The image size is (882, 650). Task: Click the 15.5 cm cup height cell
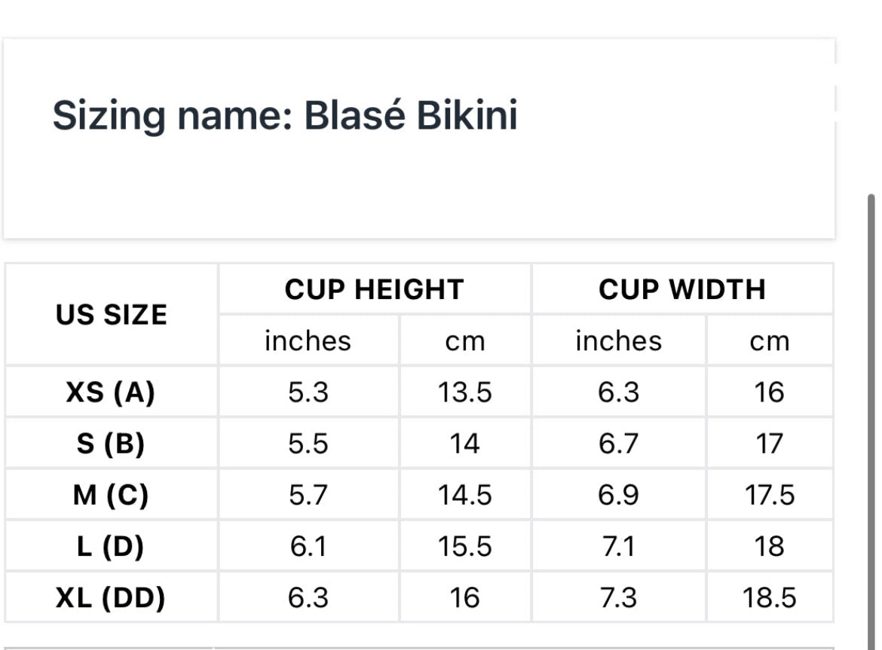464,546
